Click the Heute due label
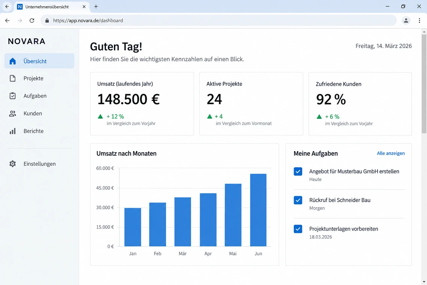Screen dimensions: 427x285 point(315,180)
